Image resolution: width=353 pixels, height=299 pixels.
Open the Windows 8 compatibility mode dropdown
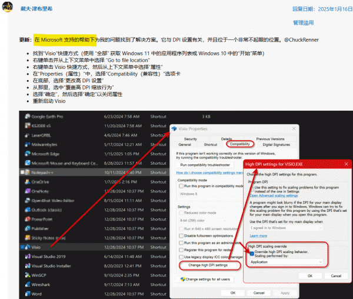tap(211, 194)
